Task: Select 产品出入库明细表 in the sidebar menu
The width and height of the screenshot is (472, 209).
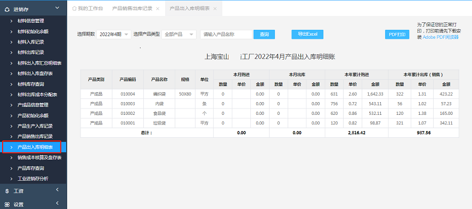Action: tap(34, 147)
